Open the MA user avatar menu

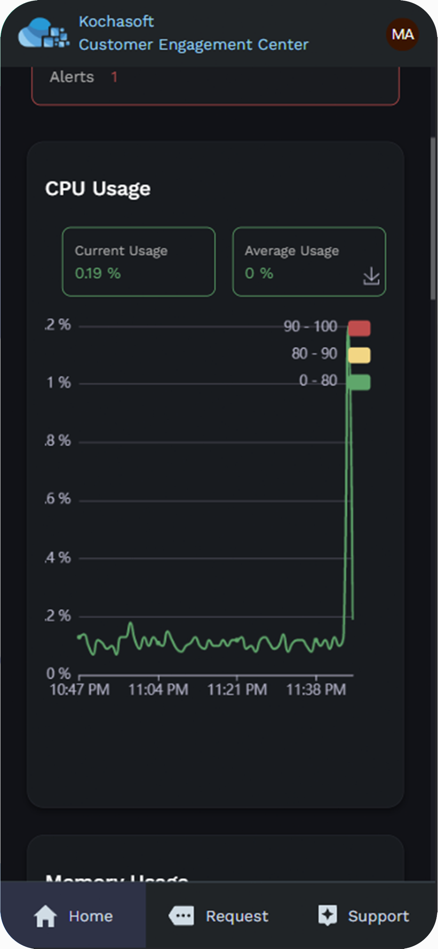tap(402, 34)
